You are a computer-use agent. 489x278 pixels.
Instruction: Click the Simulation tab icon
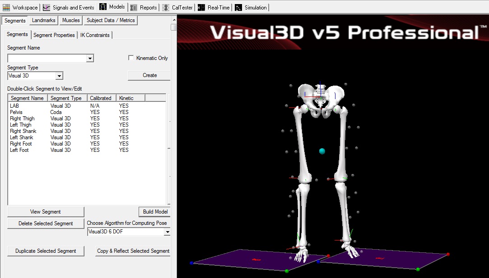click(x=238, y=8)
